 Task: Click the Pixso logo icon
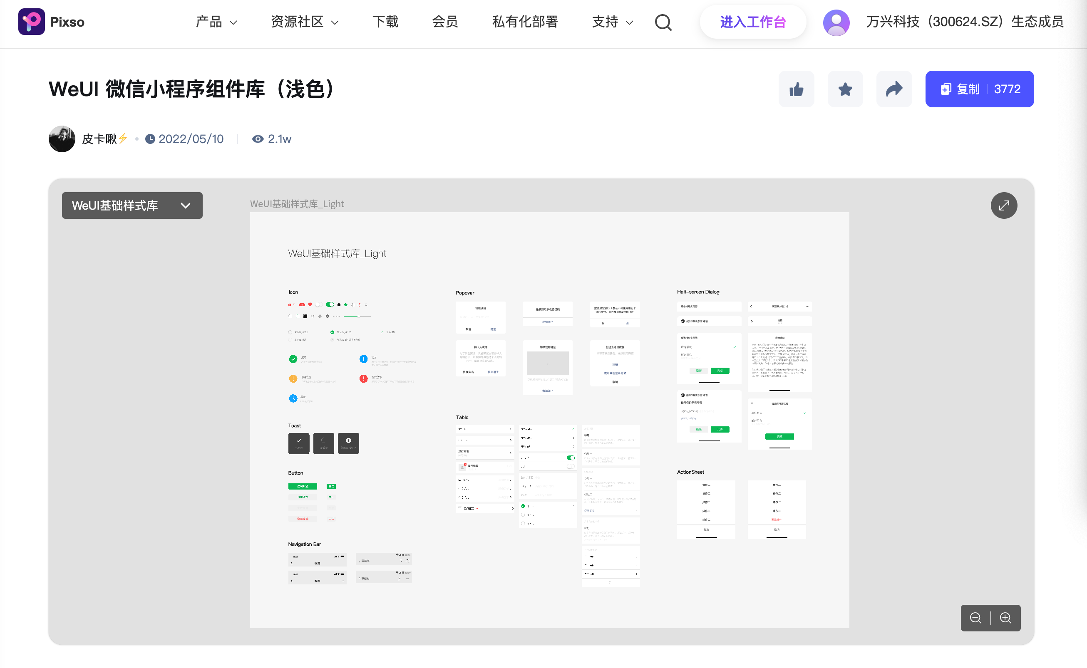pos(31,22)
